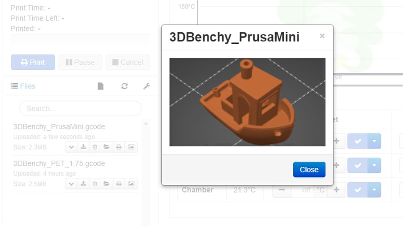This screenshot has height=226, width=403.
Task: Open file list settings wrench
Action: coord(146,86)
